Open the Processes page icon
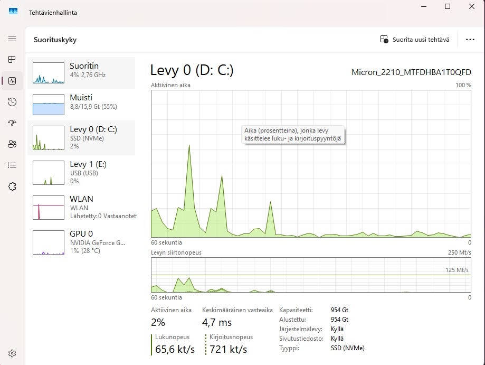The width and height of the screenshot is (485, 365). [12, 60]
